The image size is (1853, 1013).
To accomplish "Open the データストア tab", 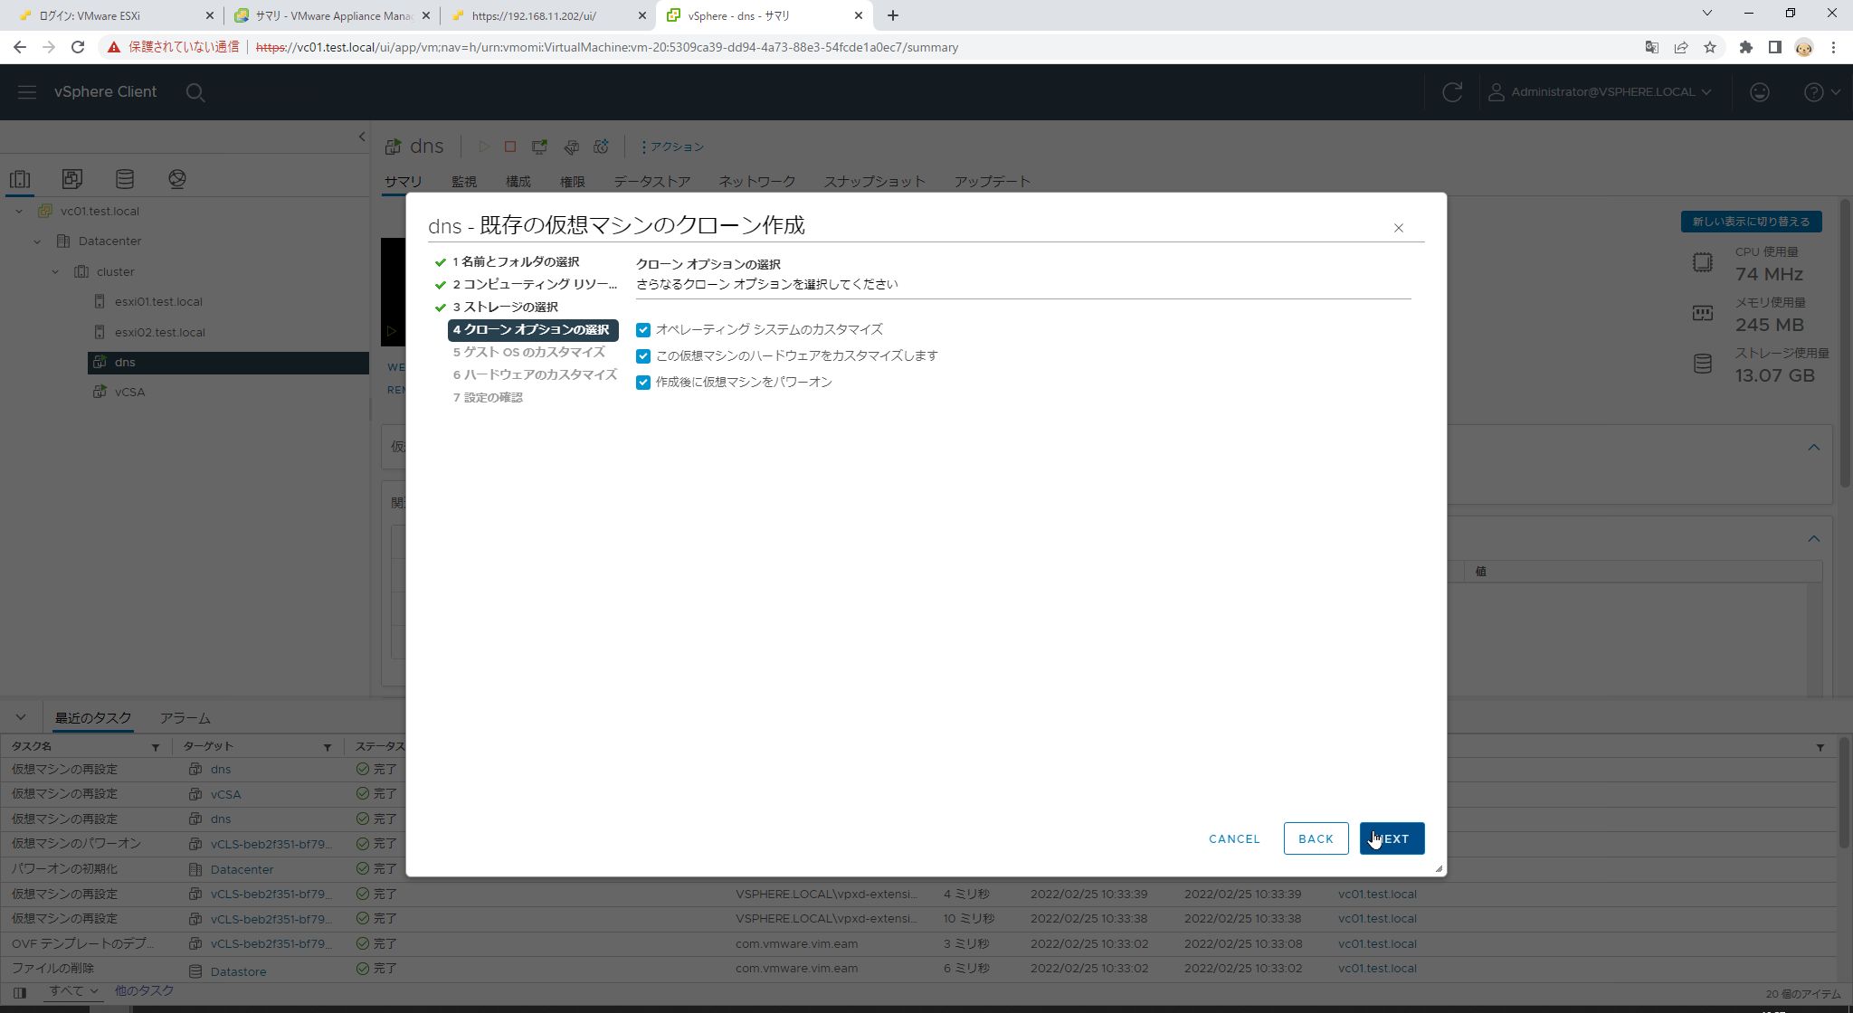I will (x=652, y=182).
